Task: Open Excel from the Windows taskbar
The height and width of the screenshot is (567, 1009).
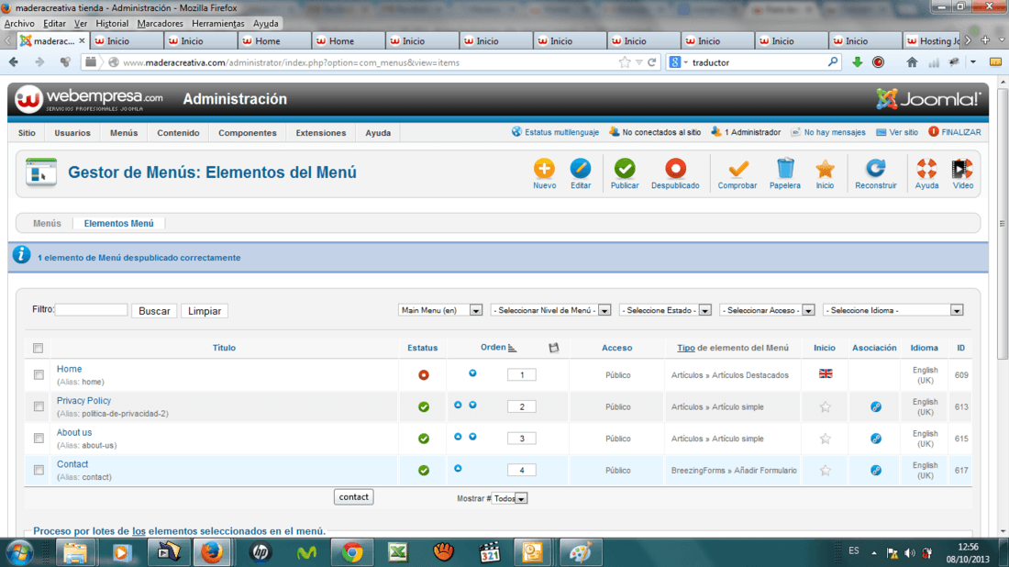Action: (398, 553)
